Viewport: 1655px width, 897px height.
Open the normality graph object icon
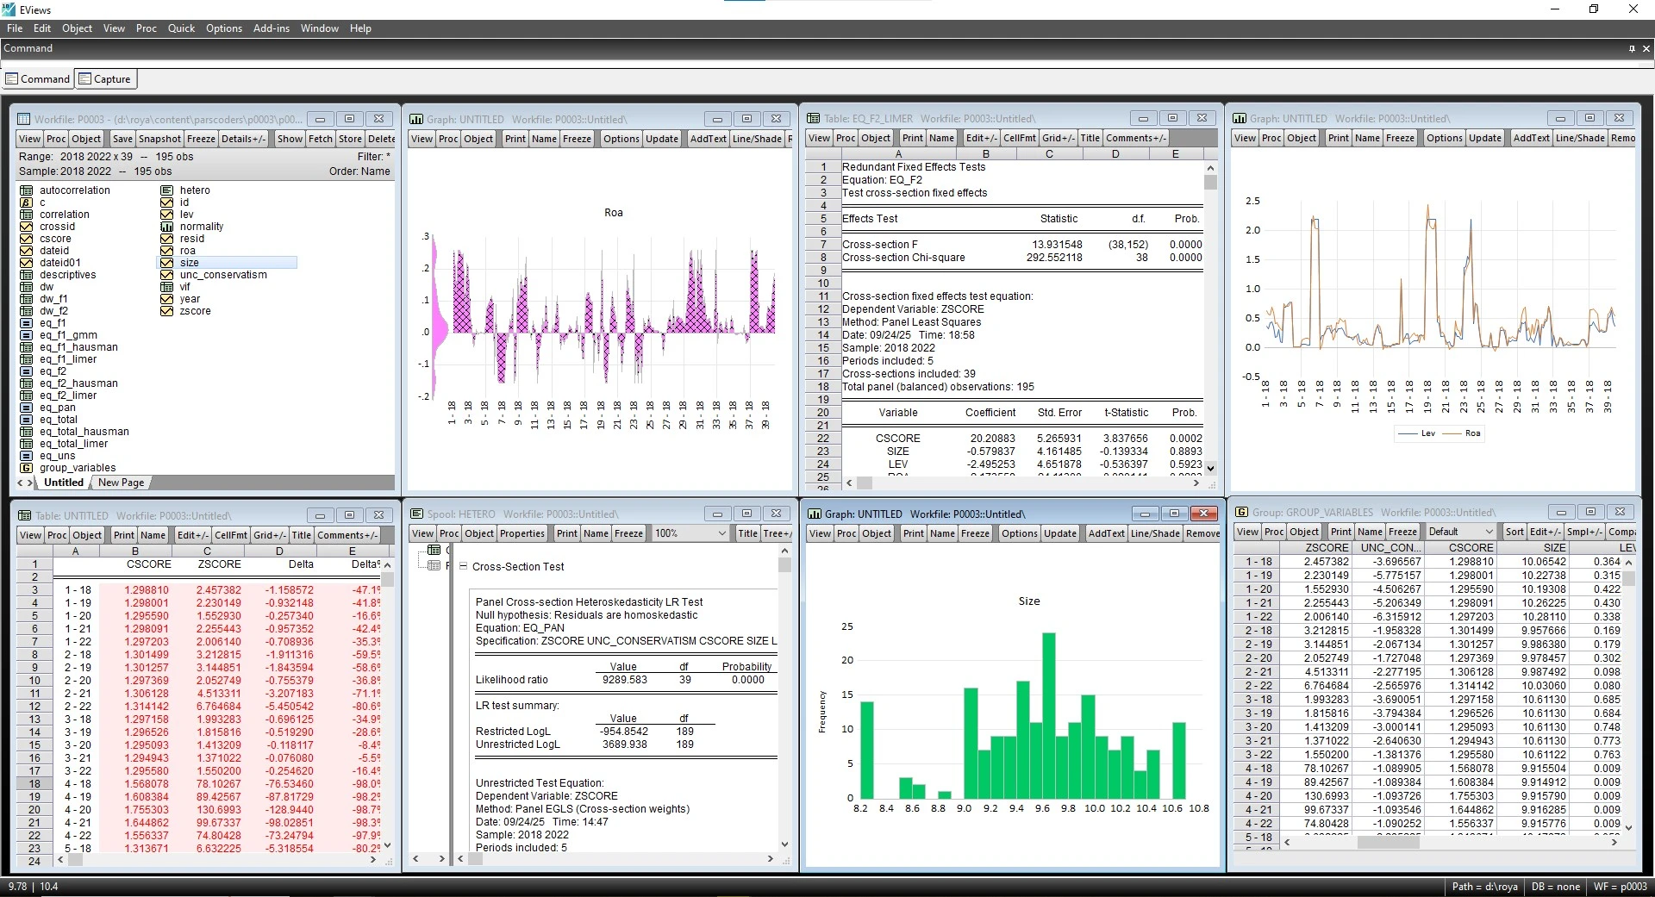pyautogui.click(x=167, y=227)
